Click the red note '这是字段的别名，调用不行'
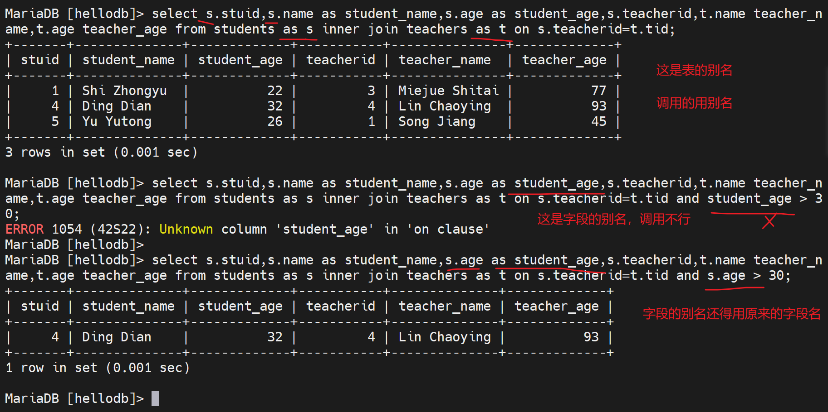This screenshot has height=412, width=828. click(613, 220)
